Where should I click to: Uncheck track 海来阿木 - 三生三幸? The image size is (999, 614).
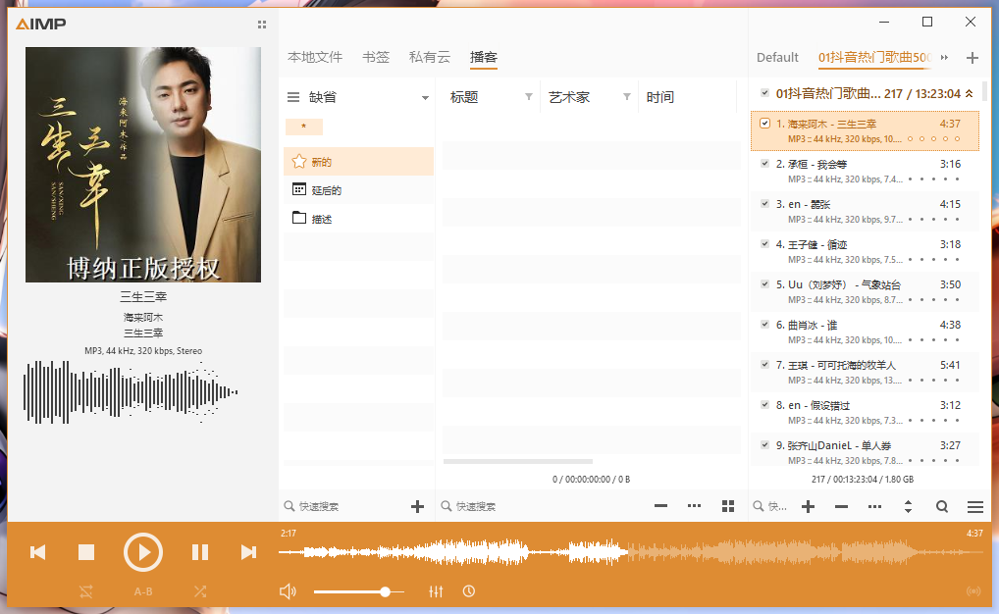(765, 126)
